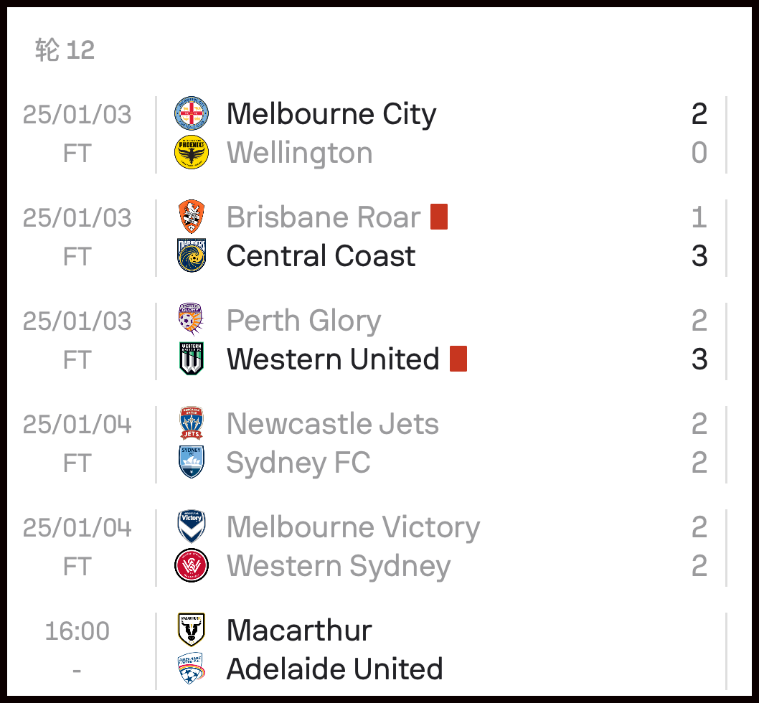The width and height of the screenshot is (759, 703).
Task: Click the Newcastle Jets team name
Action: (333, 424)
